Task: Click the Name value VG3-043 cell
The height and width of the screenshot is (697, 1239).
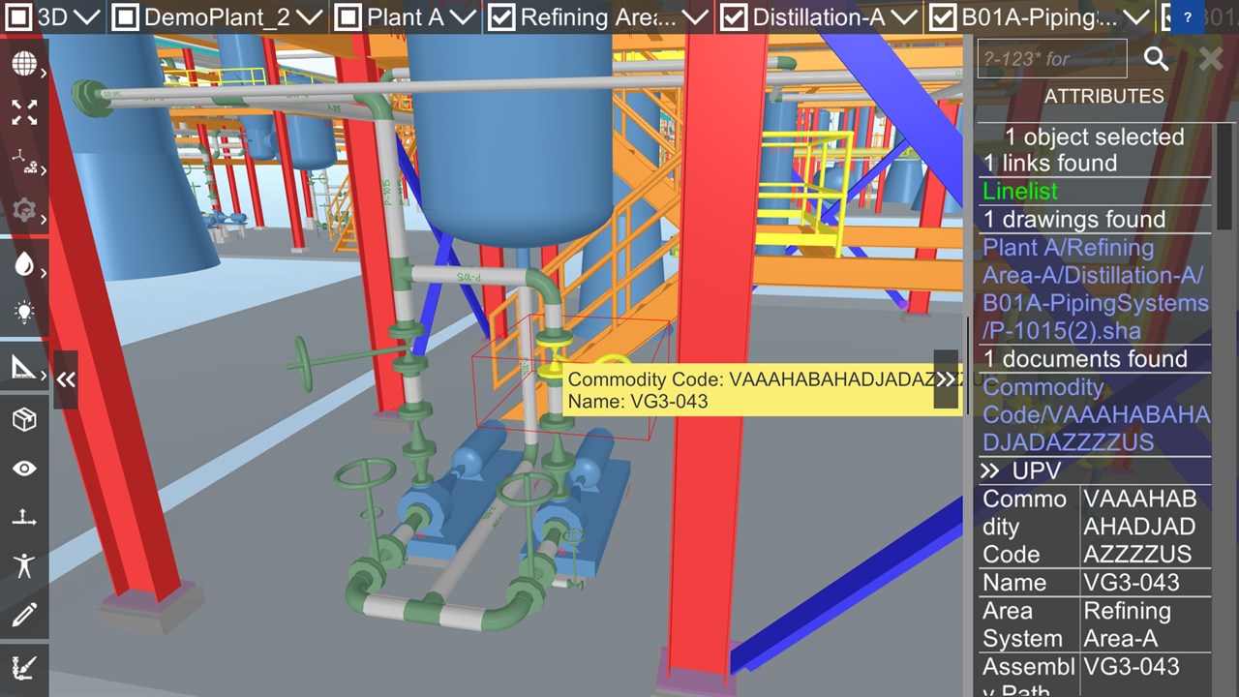Action: point(1144,583)
